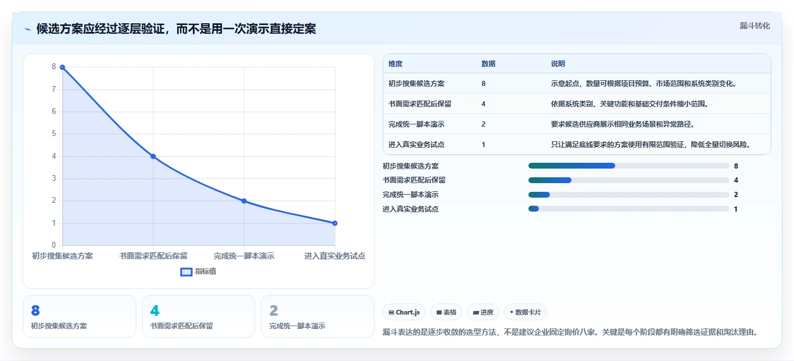The width and height of the screenshot is (794, 361).
Task: Open the data card showing 2
Action: point(317,316)
